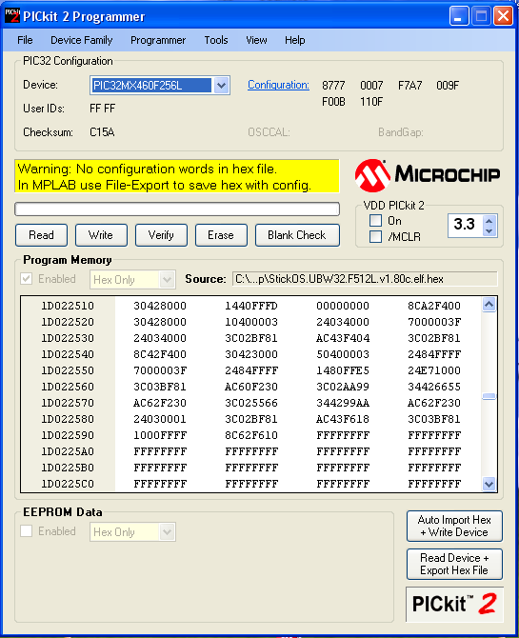This screenshot has height=638, width=519.
Task: Click the PICkit 2 title bar icon
Action: coord(11,16)
